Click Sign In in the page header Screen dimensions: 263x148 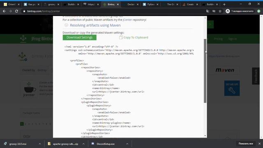pos(233,39)
